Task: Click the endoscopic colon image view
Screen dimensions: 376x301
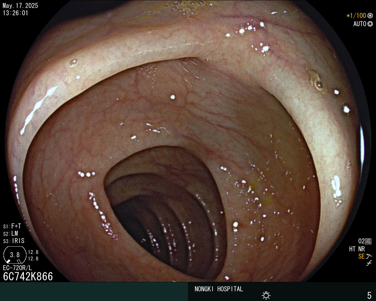Action: (x=188, y=141)
